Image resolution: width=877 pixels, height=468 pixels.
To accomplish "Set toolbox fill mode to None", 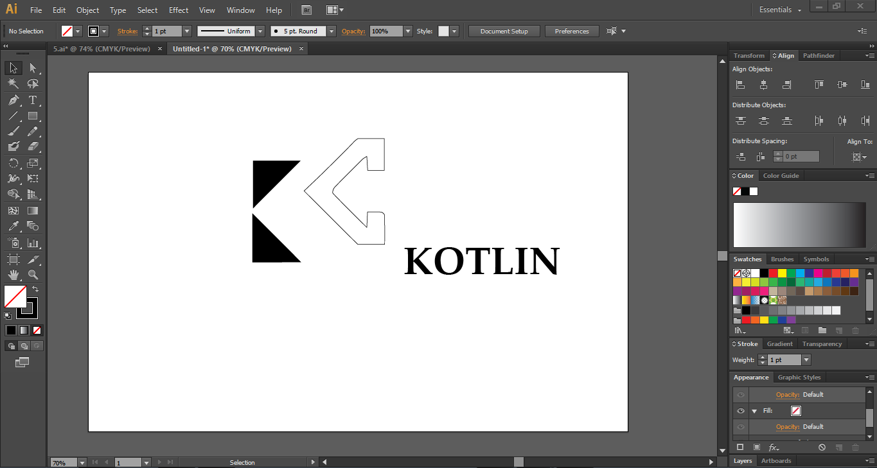I will point(37,331).
